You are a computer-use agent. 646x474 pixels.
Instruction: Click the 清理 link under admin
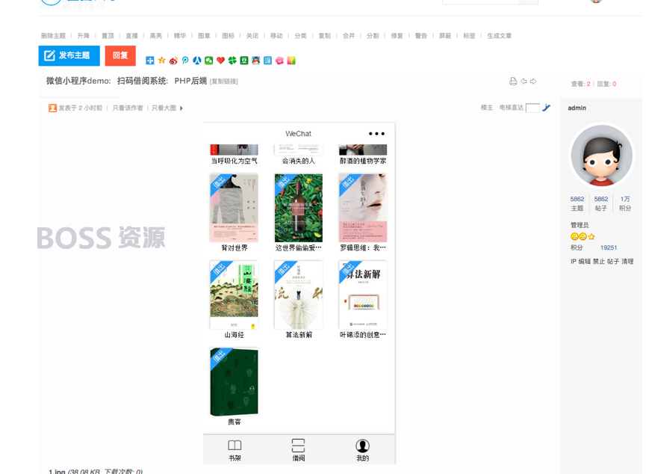tap(627, 262)
